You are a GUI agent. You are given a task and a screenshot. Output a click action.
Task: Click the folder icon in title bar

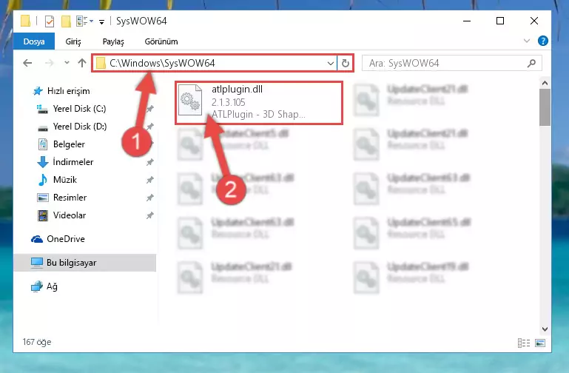[25, 21]
